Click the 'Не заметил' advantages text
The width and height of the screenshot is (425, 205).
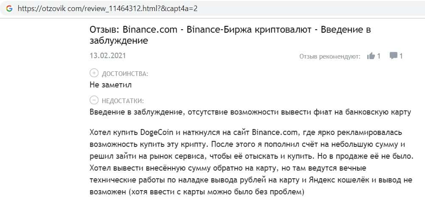(111, 84)
